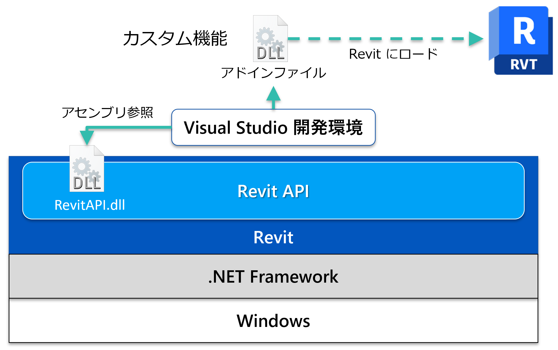Click the Revit API rounded box label
Image resolution: width=558 pixels, height=350 pixels.
[x=273, y=191]
